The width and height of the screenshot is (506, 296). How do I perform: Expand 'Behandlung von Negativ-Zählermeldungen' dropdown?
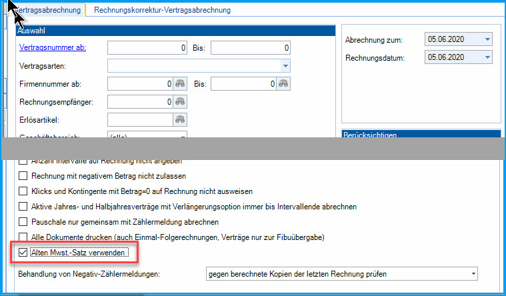tap(473, 274)
